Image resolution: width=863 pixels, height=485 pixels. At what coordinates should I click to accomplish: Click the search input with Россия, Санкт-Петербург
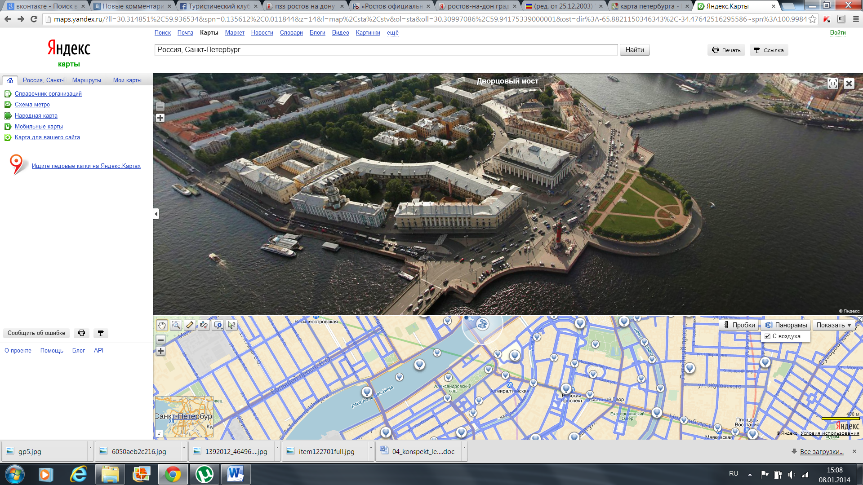click(x=386, y=50)
